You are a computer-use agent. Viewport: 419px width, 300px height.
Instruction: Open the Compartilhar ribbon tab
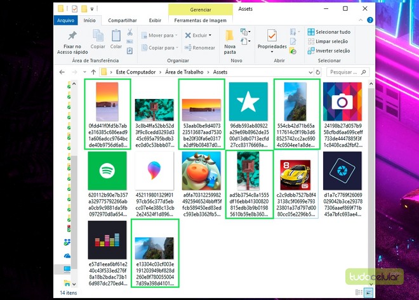(x=122, y=20)
